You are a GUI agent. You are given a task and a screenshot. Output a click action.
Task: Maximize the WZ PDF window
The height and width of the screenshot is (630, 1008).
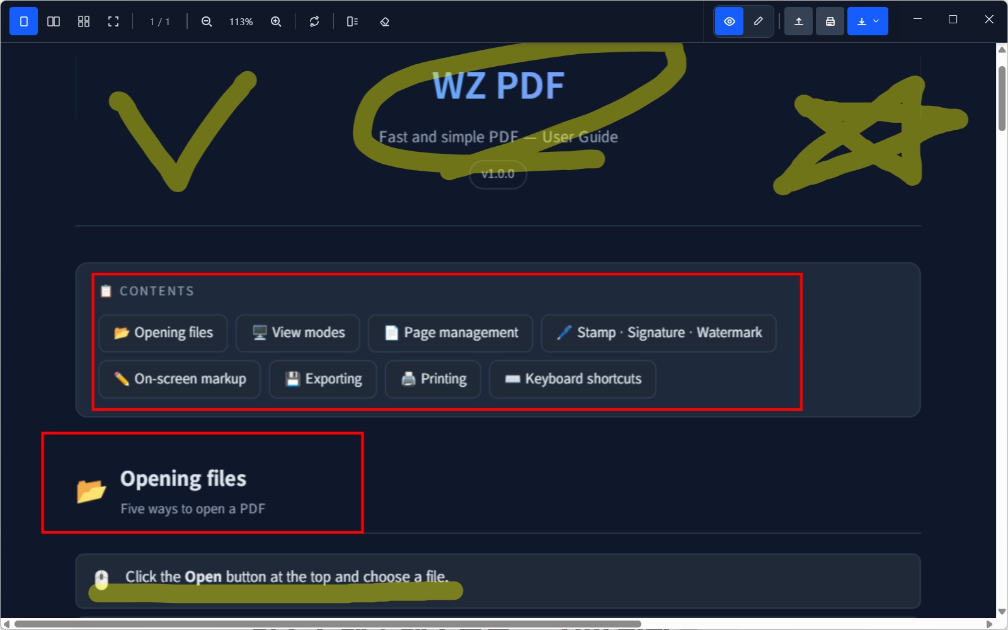coord(953,20)
